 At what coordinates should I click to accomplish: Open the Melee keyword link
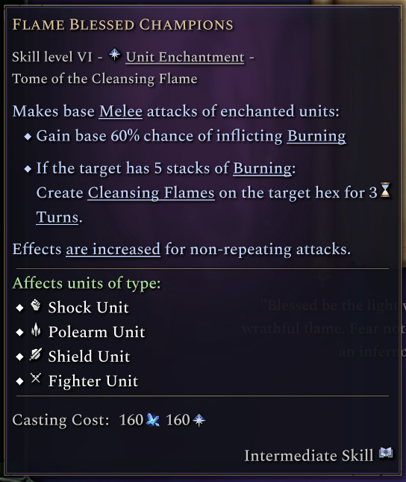121,111
